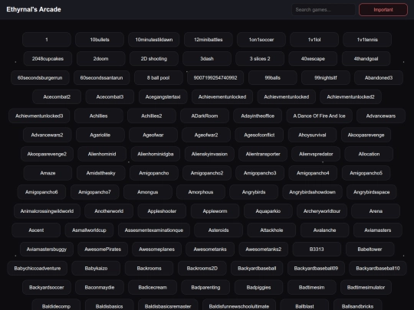Play Amigopancho5

click(366, 173)
